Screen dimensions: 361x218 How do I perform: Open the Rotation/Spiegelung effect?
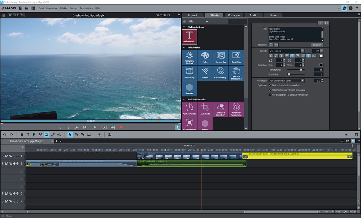pyautogui.click(x=236, y=109)
